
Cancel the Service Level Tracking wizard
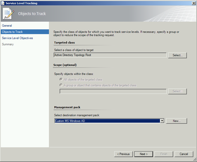point(184,154)
